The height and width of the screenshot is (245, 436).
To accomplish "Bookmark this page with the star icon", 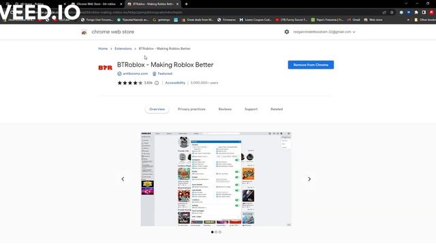I will click(x=392, y=12).
